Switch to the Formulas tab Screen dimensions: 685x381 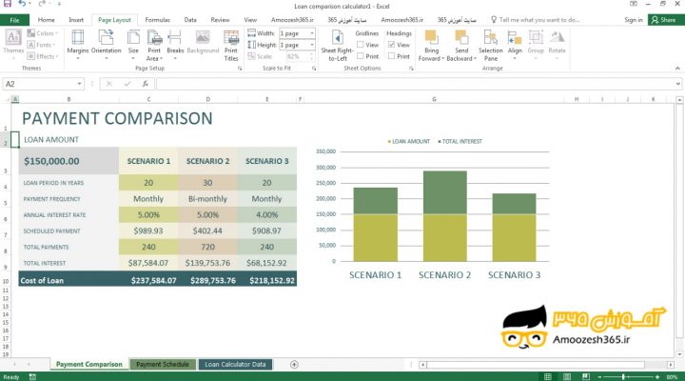pyautogui.click(x=157, y=20)
